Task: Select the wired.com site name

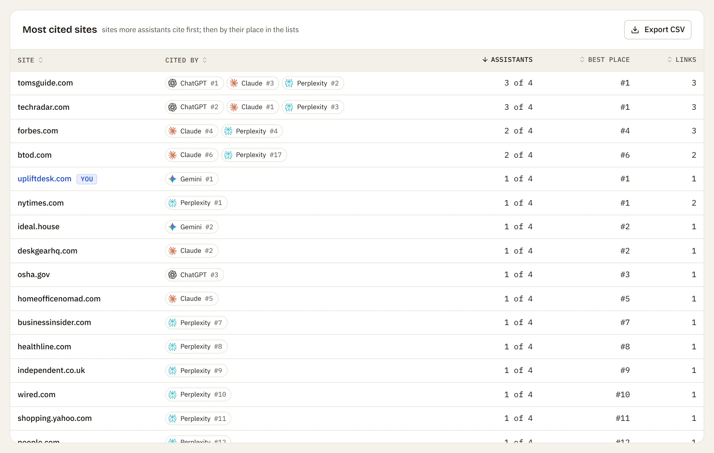Action: [x=36, y=394]
